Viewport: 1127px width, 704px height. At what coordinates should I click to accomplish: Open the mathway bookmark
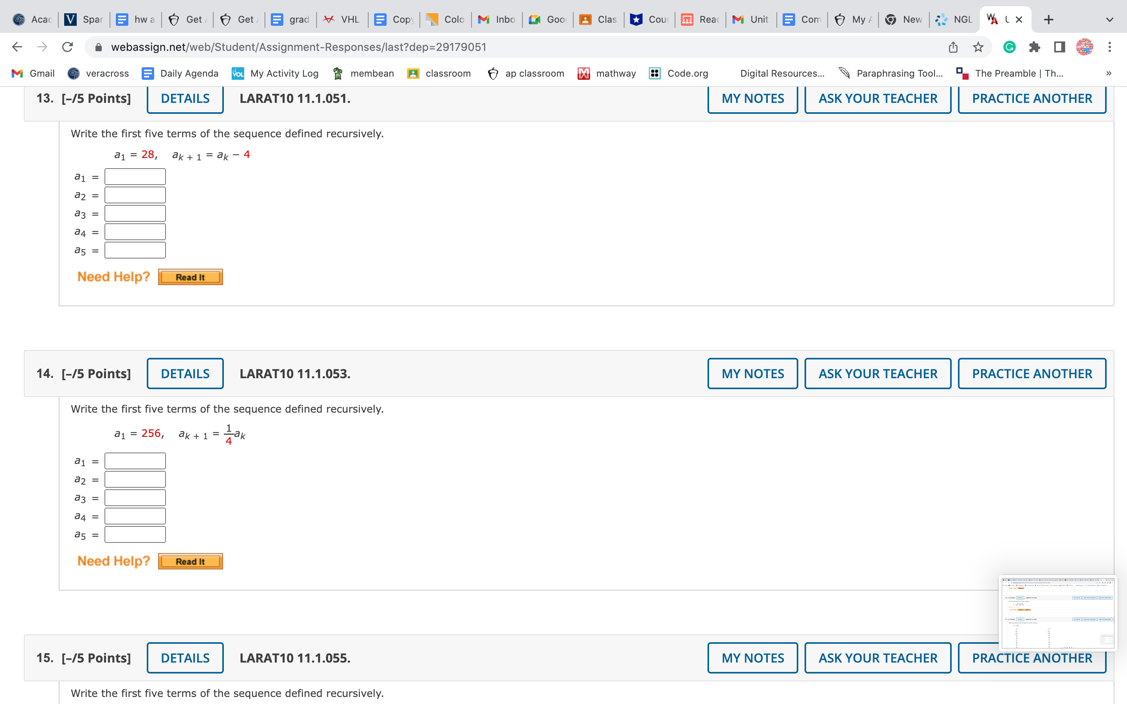(x=607, y=73)
